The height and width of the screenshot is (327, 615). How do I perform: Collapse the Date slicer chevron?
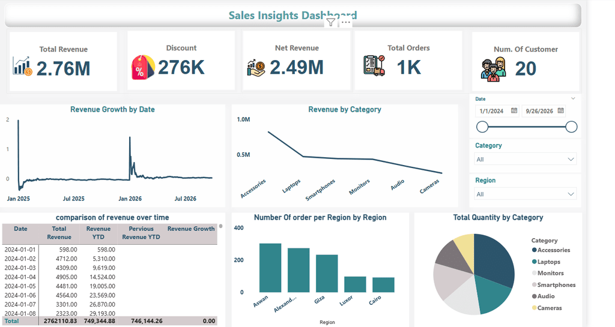click(573, 98)
